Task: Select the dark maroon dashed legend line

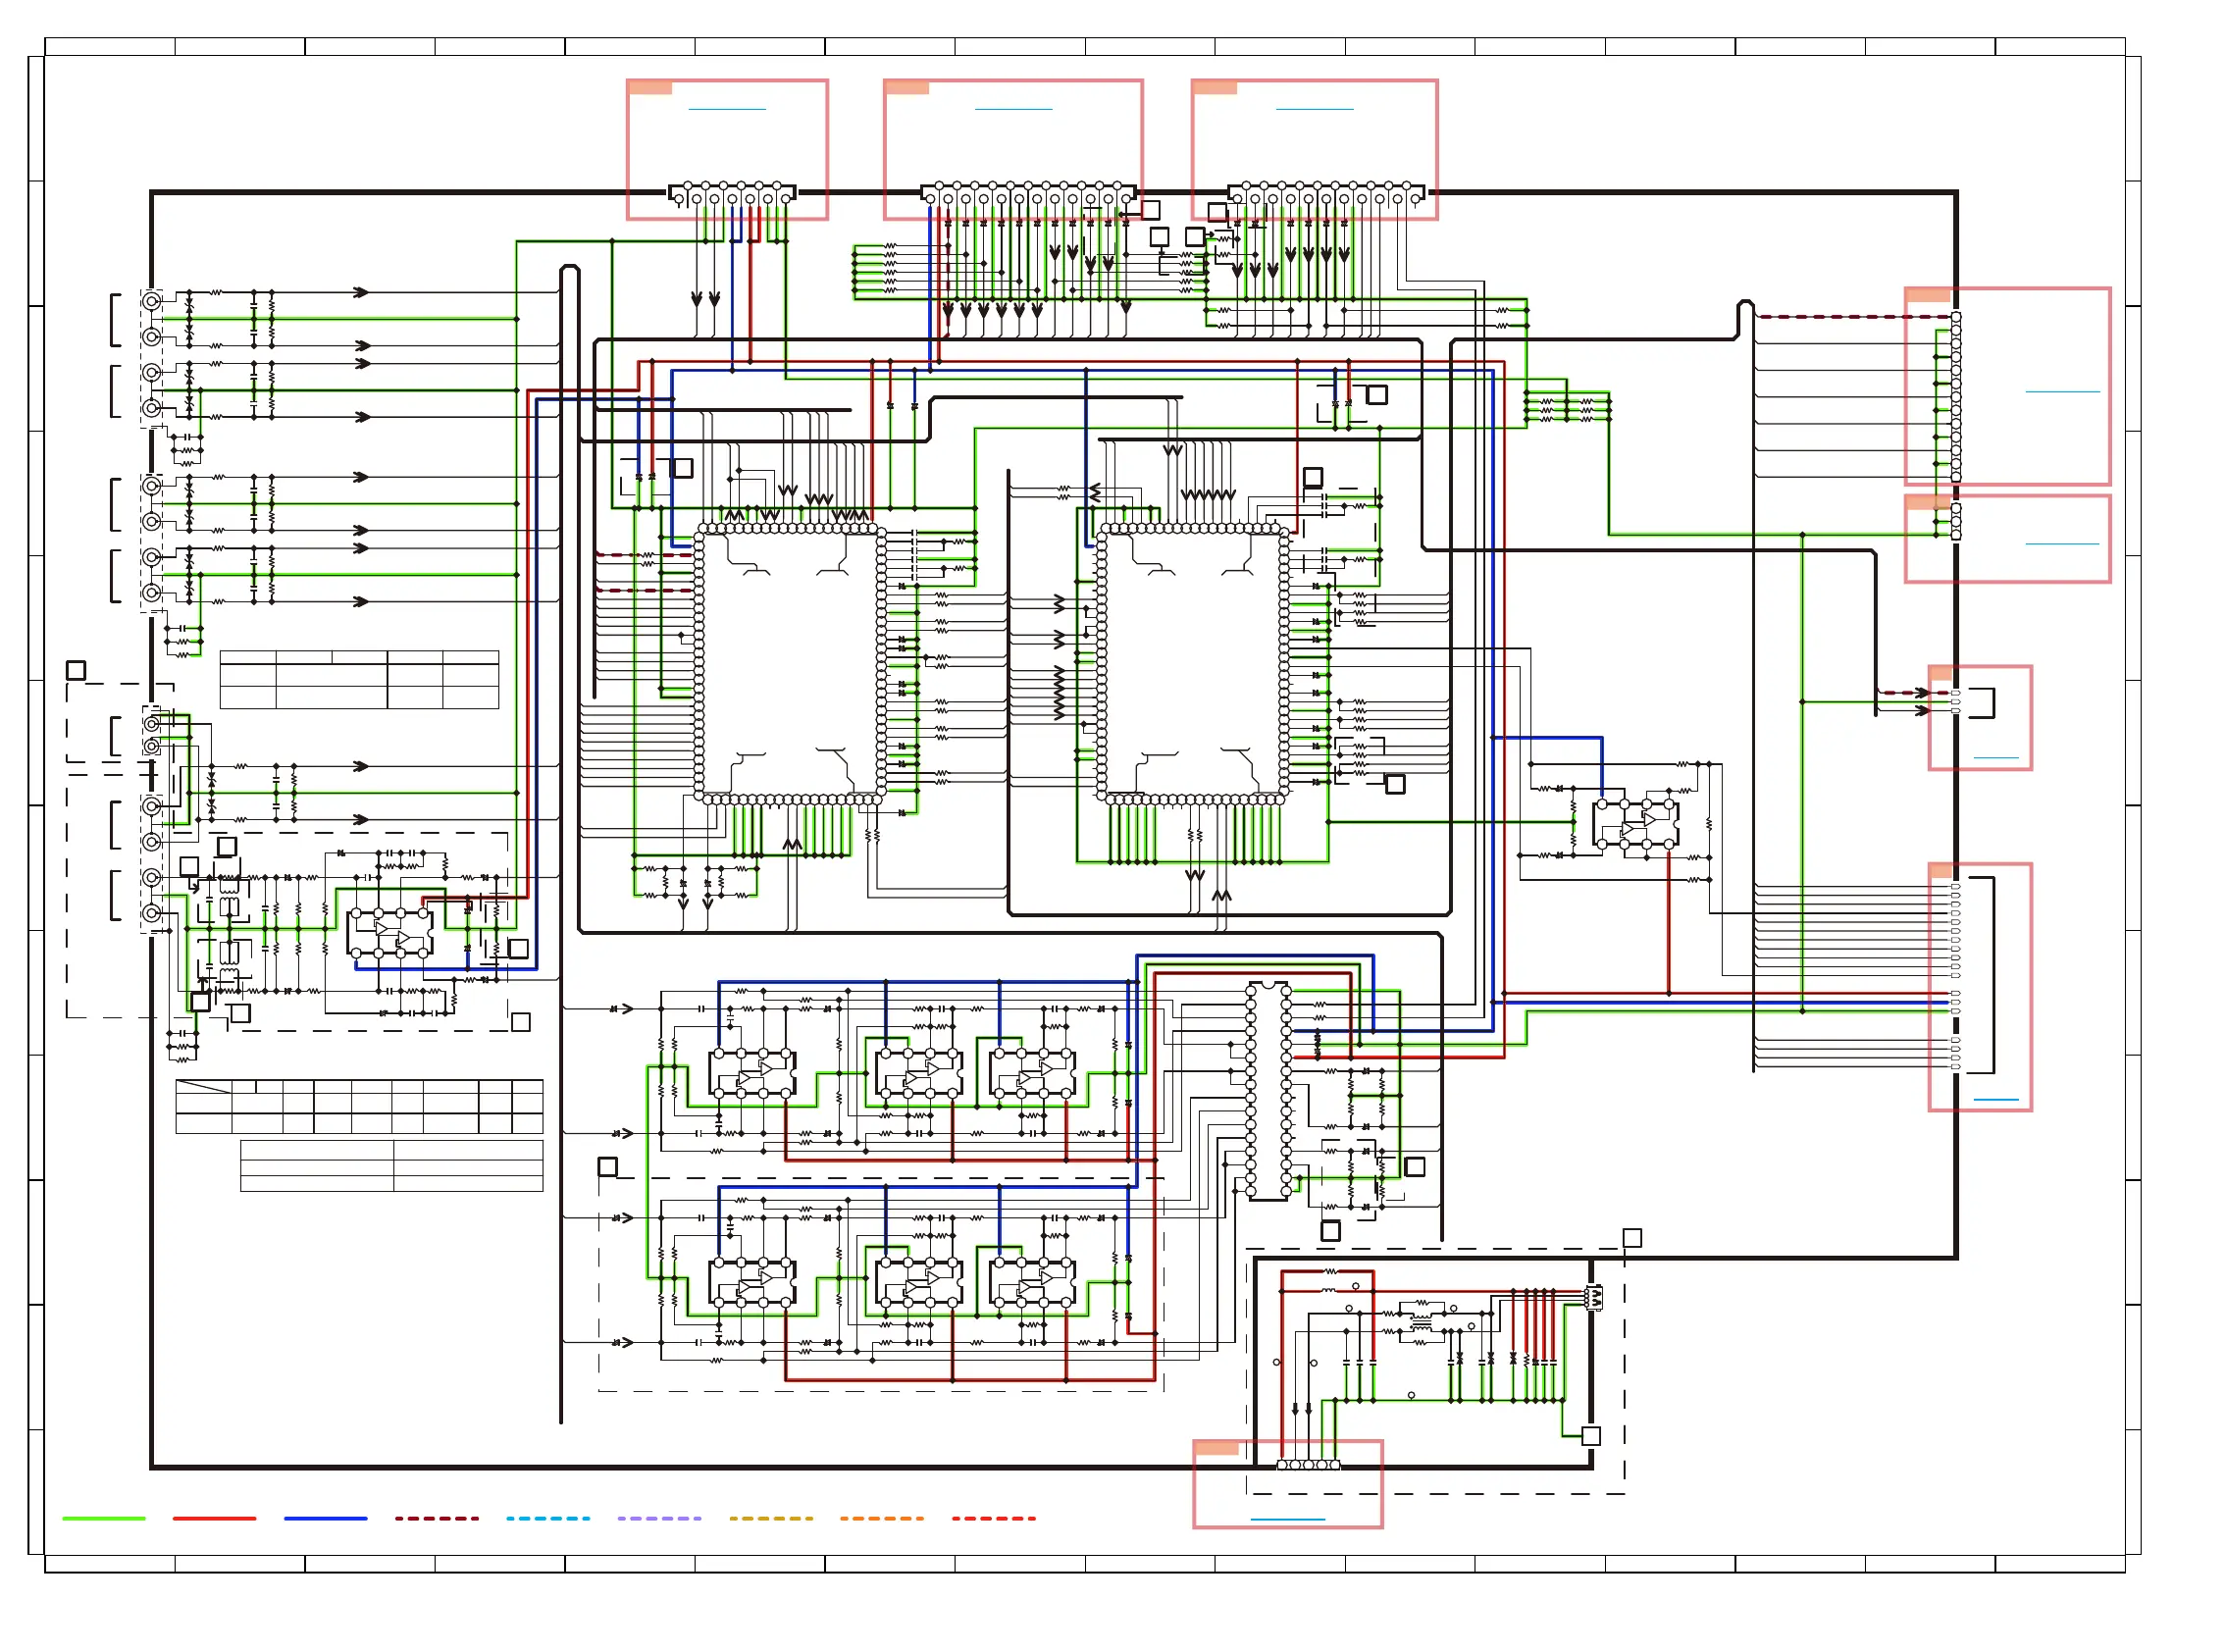Action: pos(437,1518)
